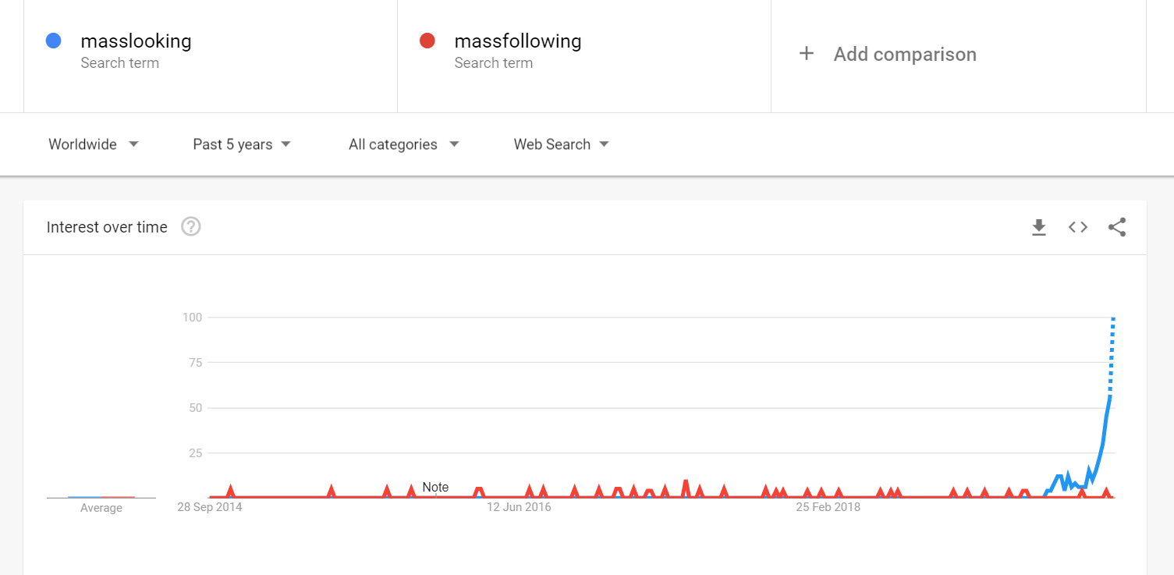Expand the All categories dropdown
The height and width of the screenshot is (575, 1174).
404,144
